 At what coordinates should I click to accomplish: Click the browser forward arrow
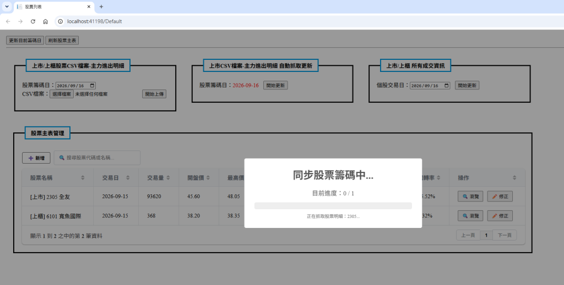pos(20,21)
